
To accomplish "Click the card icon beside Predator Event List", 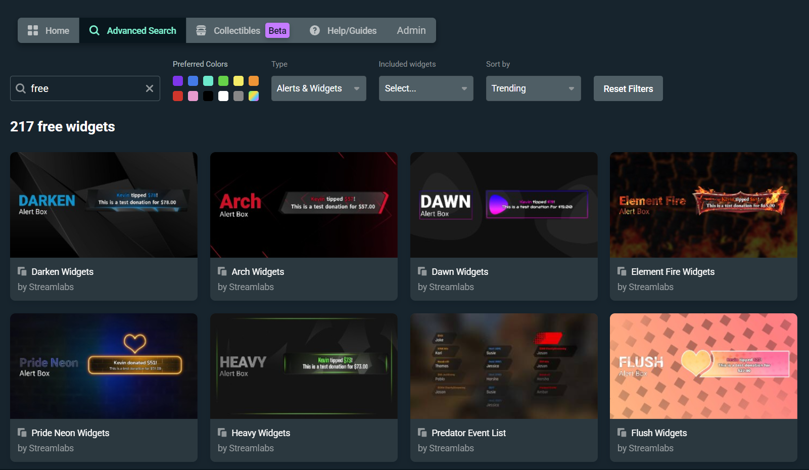I will 422,433.
